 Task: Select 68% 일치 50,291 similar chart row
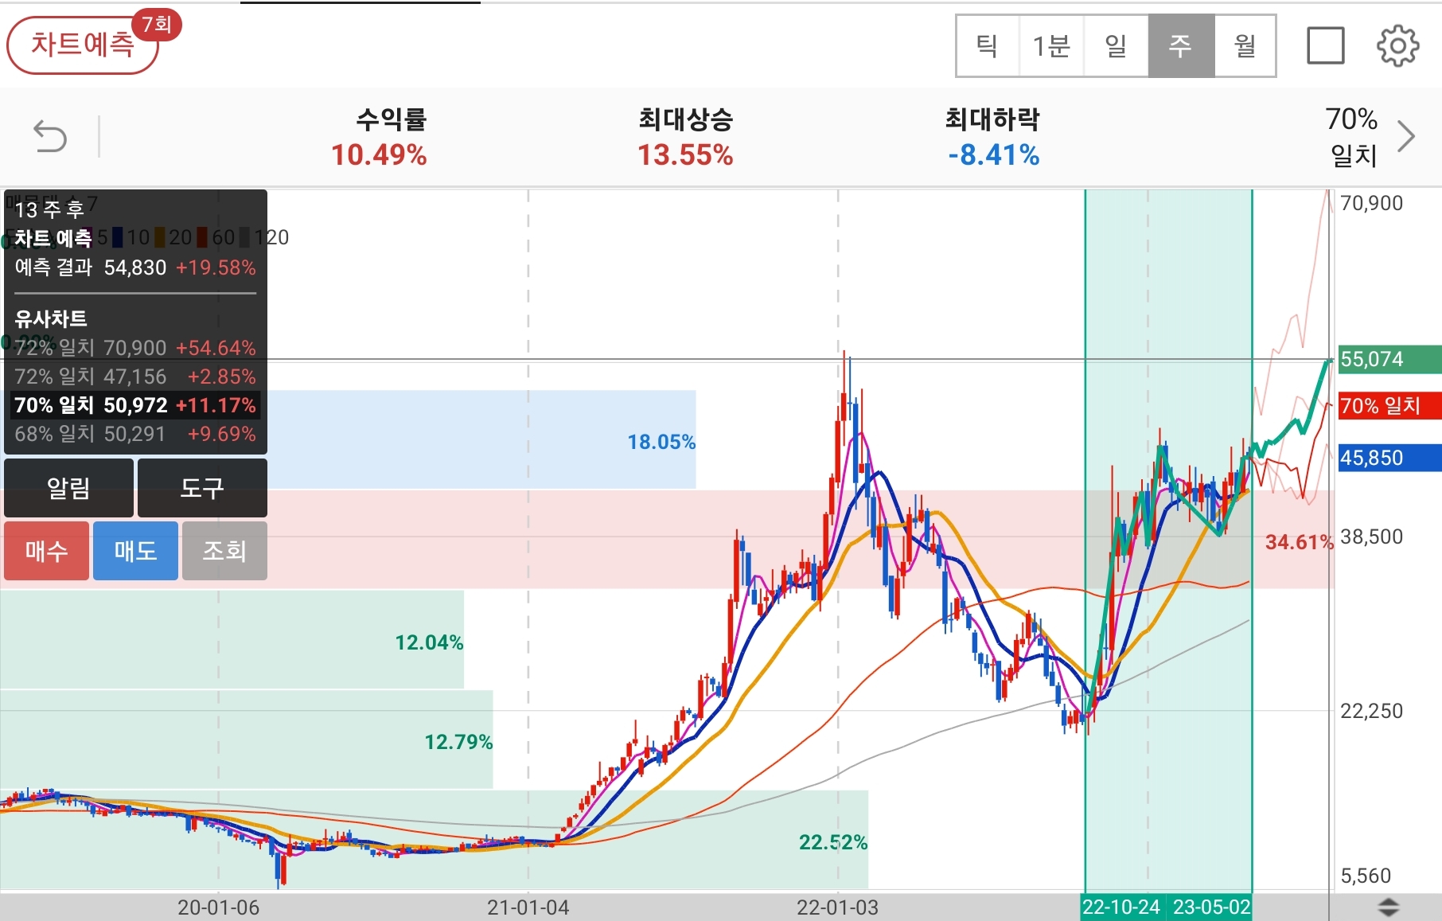click(x=135, y=434)
